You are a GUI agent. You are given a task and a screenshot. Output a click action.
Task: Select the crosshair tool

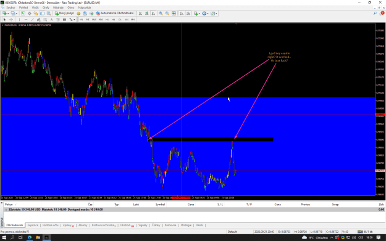tap(11, 19)
